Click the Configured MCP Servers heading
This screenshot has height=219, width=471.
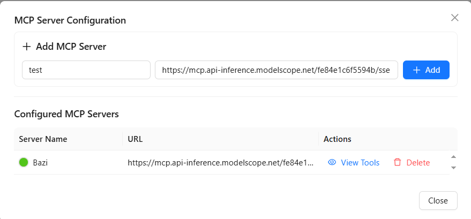point(66,114)
